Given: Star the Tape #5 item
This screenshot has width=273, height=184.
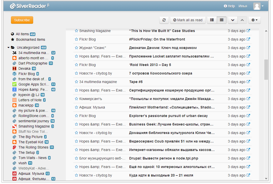Looking at the screenshot, I should tap(76, 82).
